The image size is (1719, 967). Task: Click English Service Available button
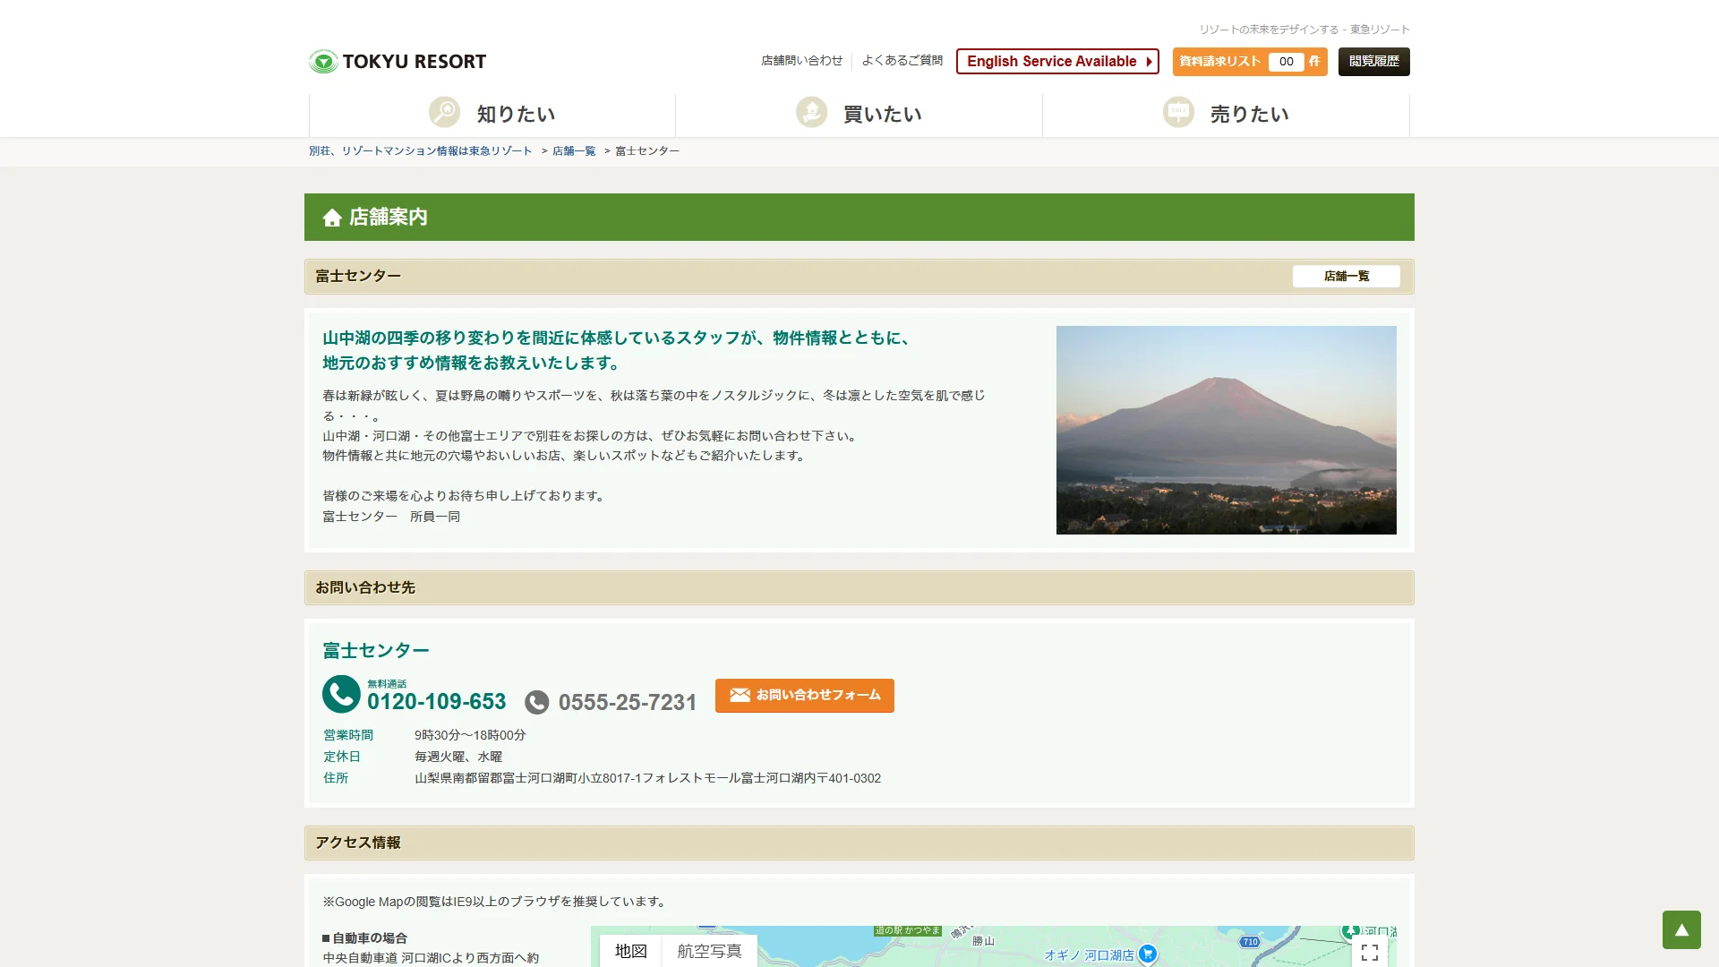(1057, 61)
